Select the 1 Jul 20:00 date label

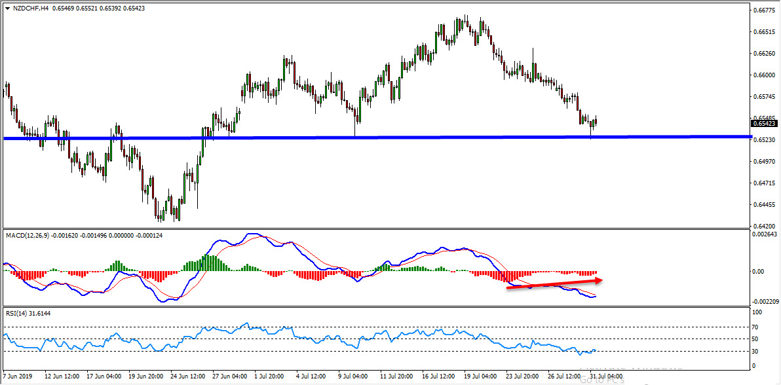(x=269, y=377)
